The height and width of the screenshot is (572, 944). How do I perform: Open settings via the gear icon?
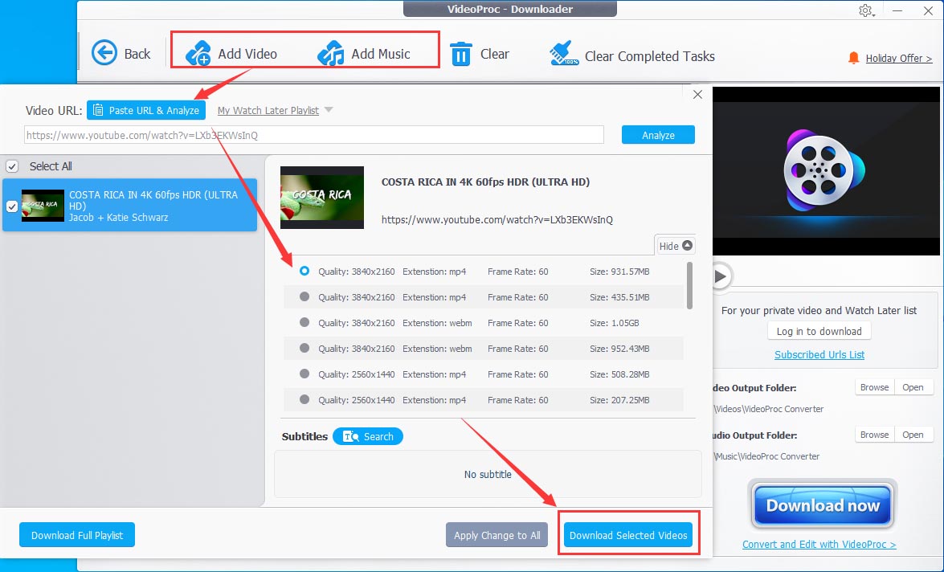(866, 10)
